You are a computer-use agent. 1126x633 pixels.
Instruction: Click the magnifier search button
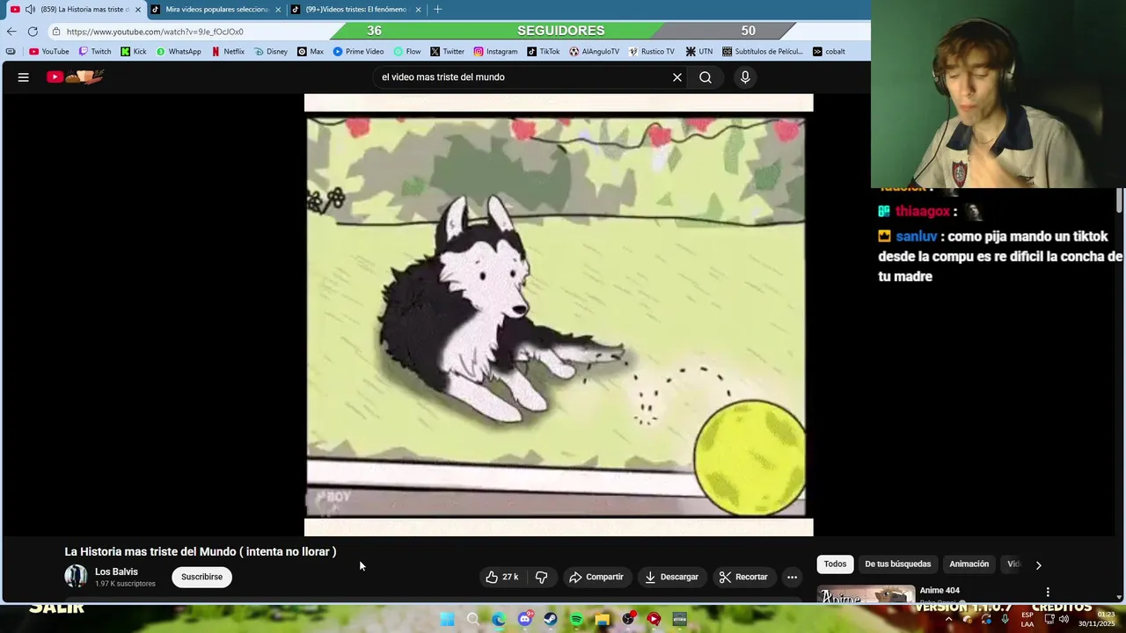coord(706,77)
